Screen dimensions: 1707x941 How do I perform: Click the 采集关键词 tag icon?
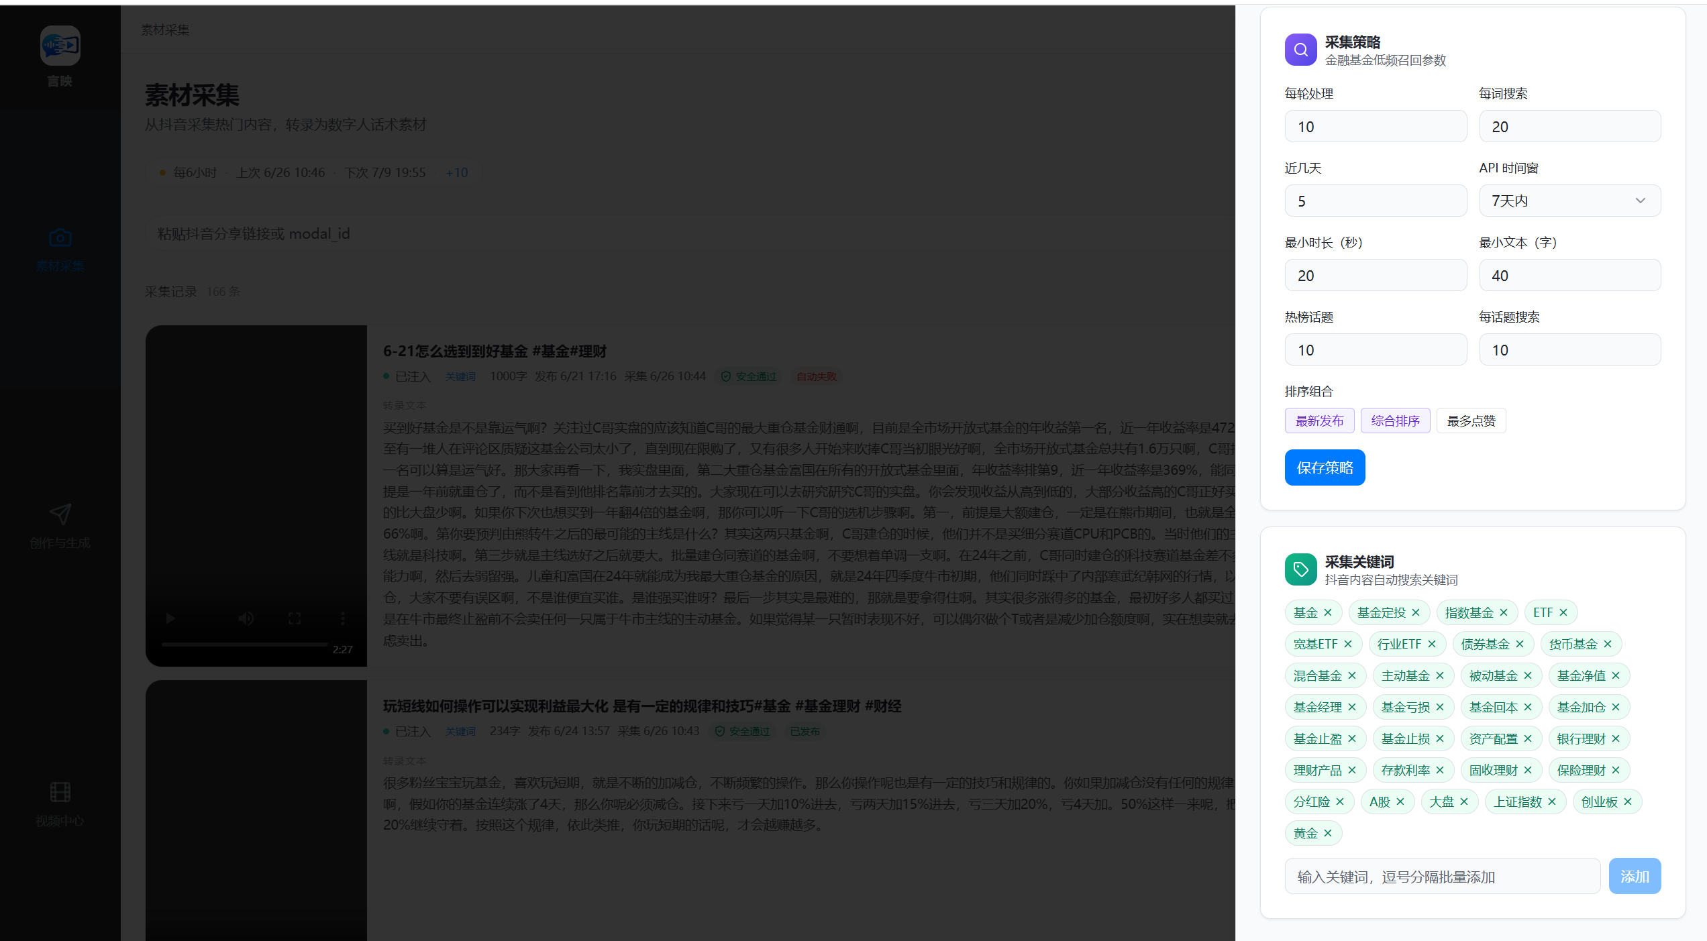1300,569
